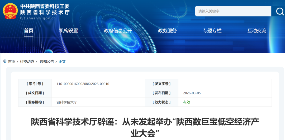The width and height of the screenshot is (285, 140).
Task: Click the kjt.shaanxi.gov.cn site address text
Action: point(38,18)
